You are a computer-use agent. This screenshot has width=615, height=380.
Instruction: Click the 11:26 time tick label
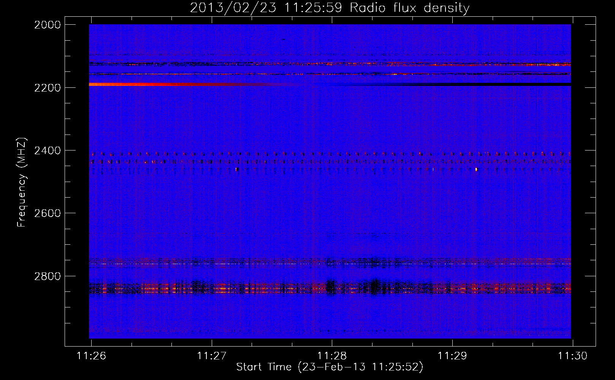(91, 356)
